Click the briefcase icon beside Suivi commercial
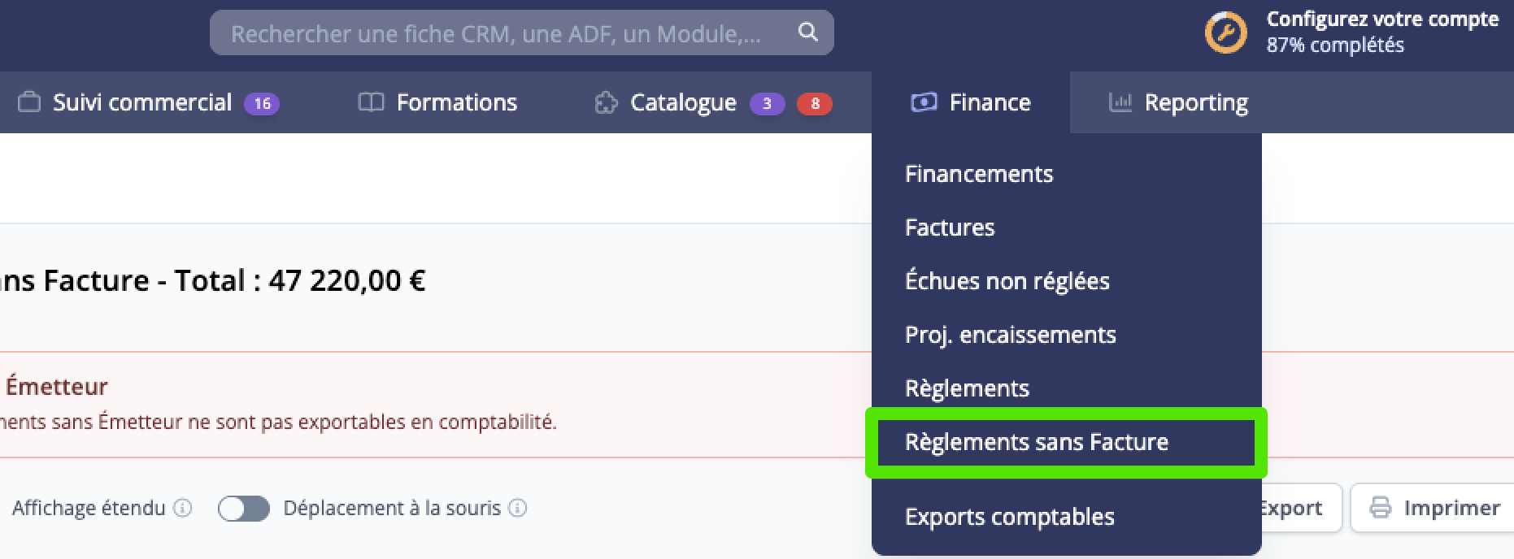The width and height of the screenshot is (1514, 559). [29, 102]
